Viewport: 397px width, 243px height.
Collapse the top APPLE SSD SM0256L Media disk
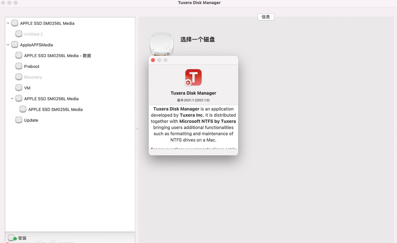[x=8, y=23]
